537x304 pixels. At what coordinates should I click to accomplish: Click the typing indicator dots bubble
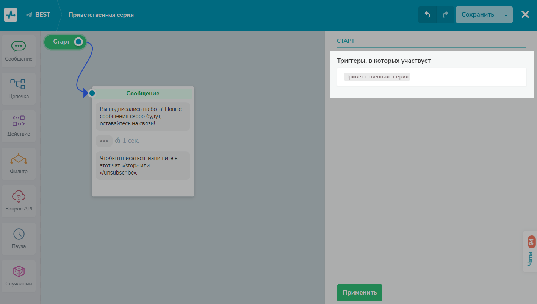104,141
